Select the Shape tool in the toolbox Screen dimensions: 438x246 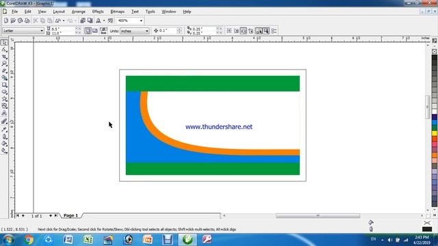coord(4,50)
